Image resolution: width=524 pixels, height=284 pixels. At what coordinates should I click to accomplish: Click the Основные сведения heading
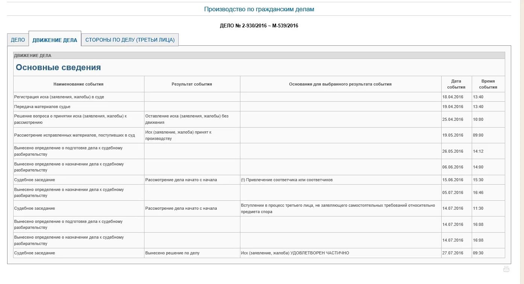(x=58, y=68)
